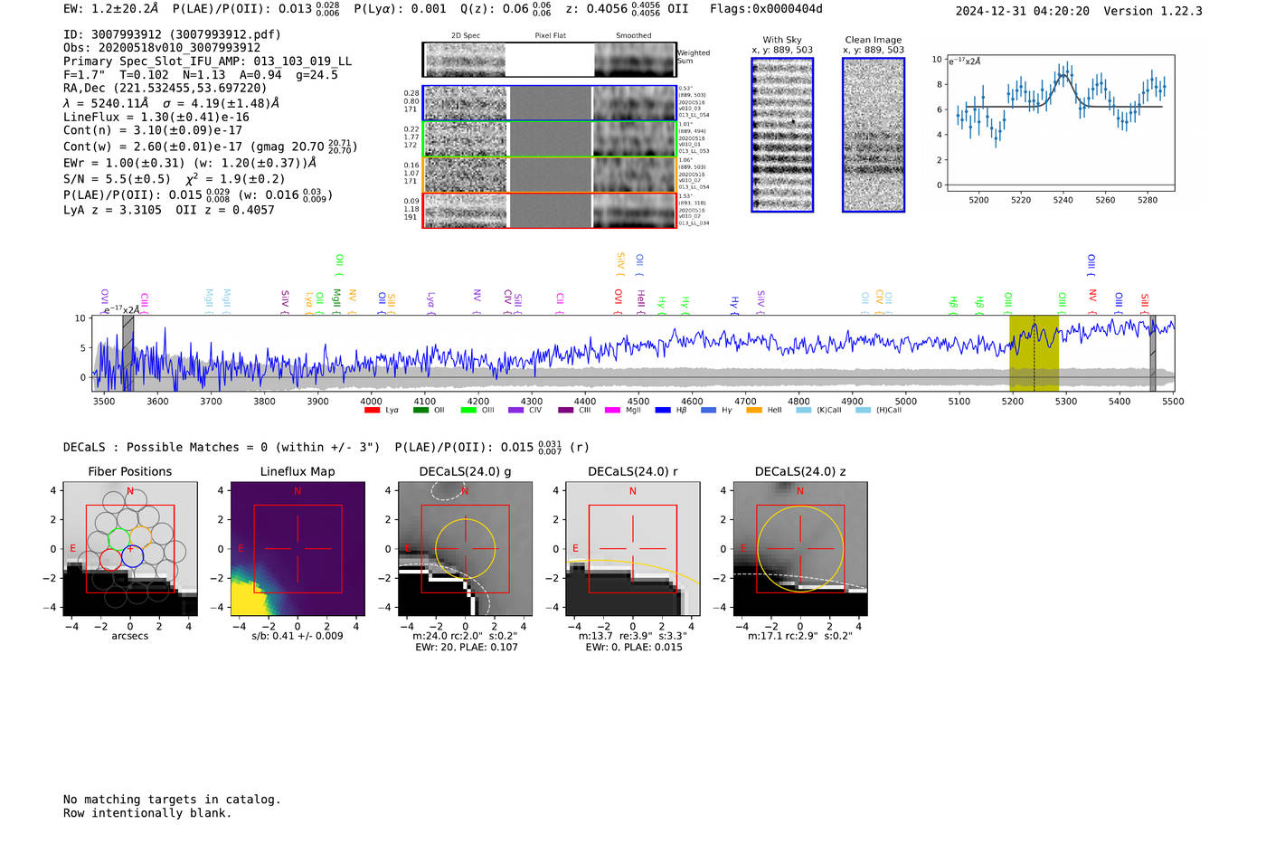Click the Q(z): 0.06 header value
The image size is (1266, 862).
pos(505,9)
